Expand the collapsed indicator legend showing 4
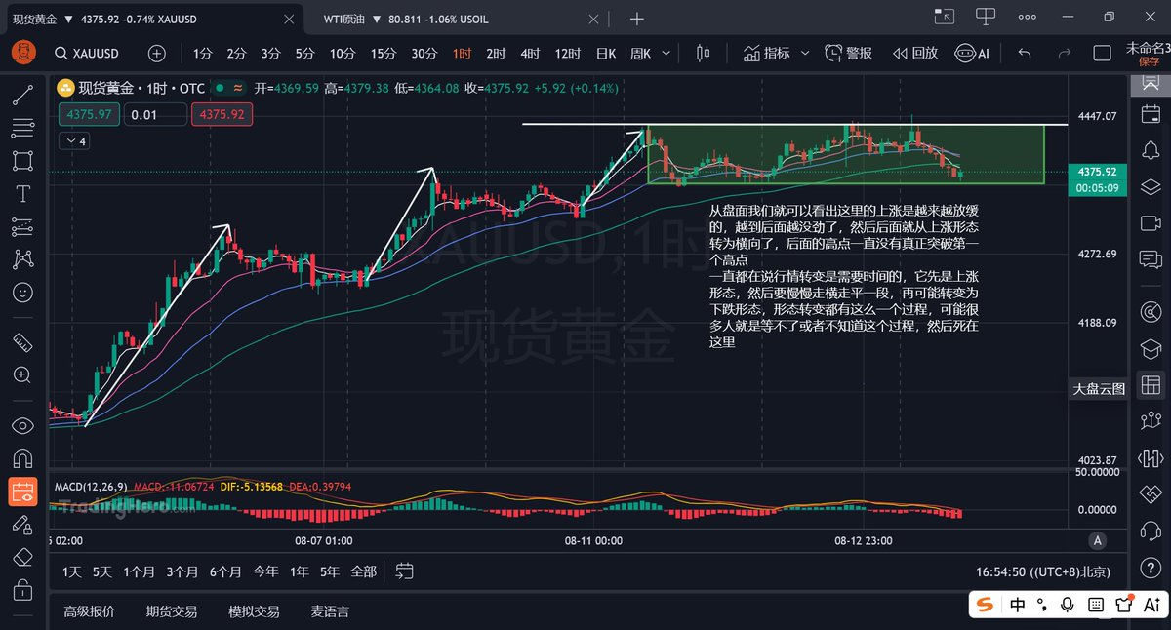 point(74,141)
